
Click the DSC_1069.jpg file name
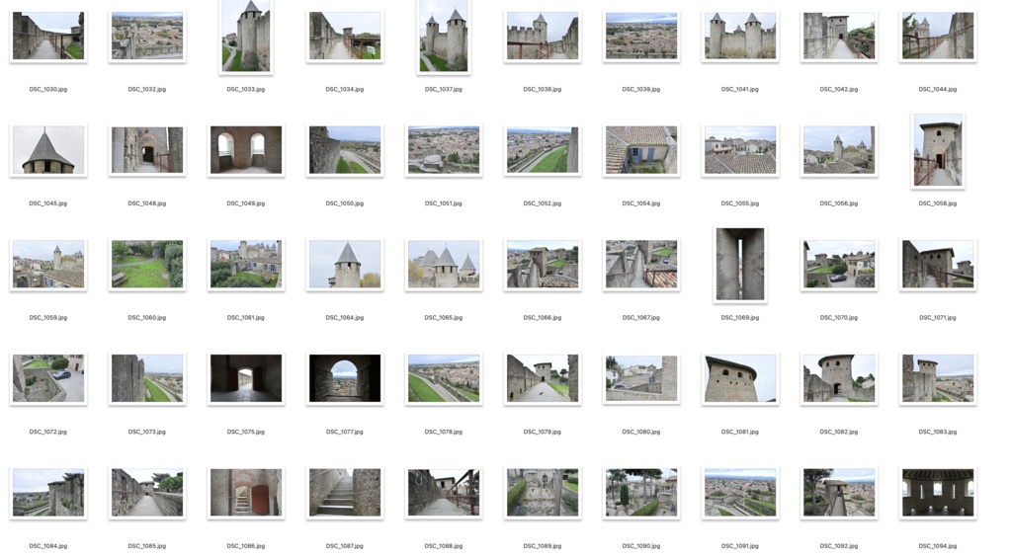[739, 318]
